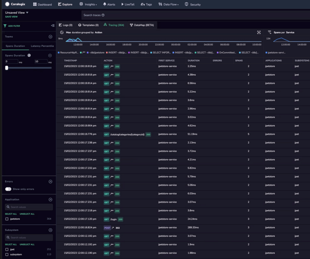Viewport: 310px width, 259px height.
Task: Toggle SELECT INFOR... legend swatch
Action: coord(151,53)
